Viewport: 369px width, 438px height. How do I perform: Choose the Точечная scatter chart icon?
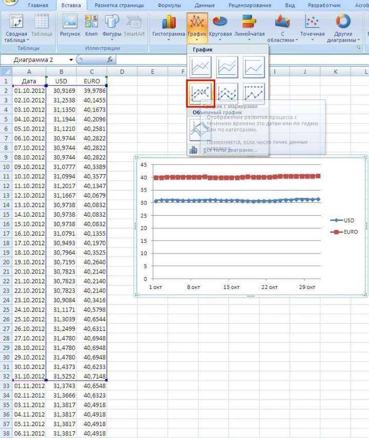(x=312, y=28)
